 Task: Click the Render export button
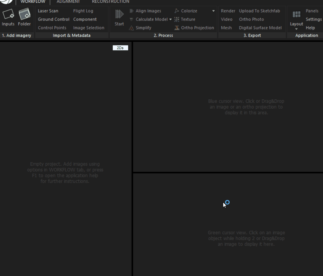click(x=228, y=11)
